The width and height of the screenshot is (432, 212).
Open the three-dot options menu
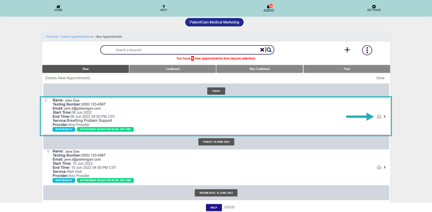367,50
